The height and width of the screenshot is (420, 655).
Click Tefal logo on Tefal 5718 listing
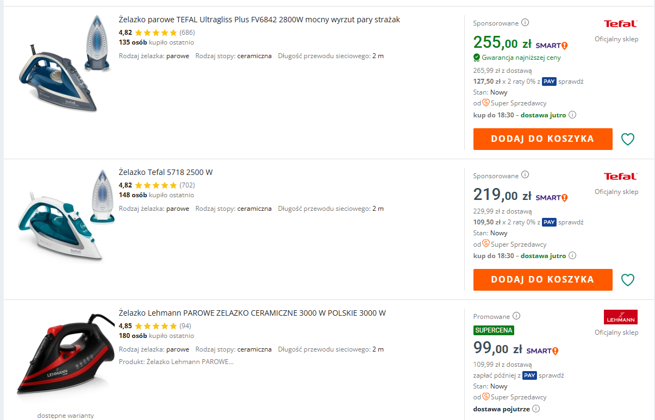[620, 177]
